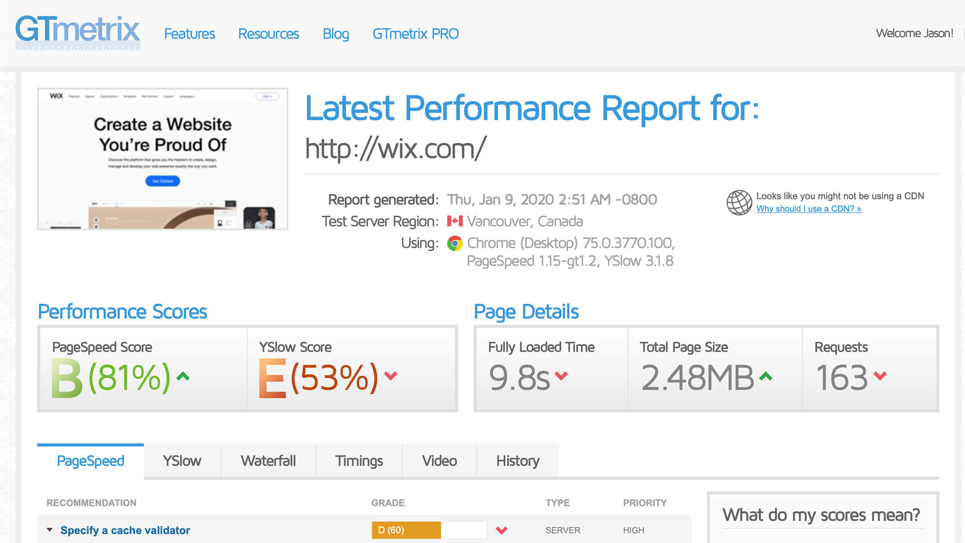Open the 'Why should I use a CDN?' link

(x=809, y=209)
